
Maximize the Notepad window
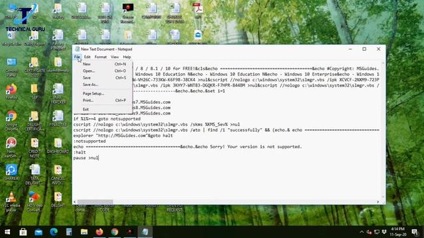point(364,49)
